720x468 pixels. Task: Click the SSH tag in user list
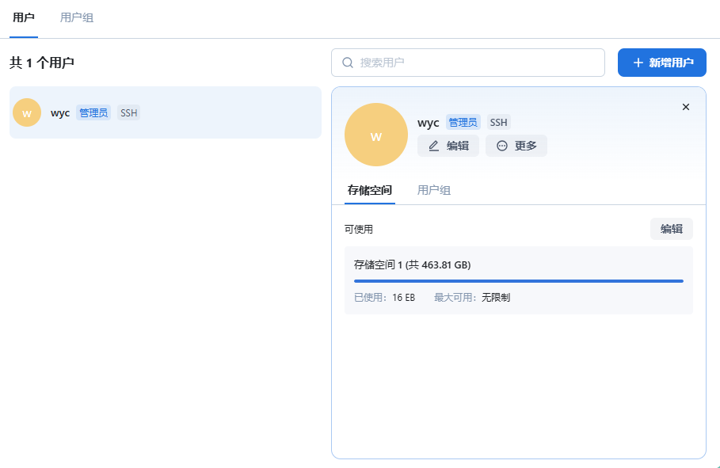(x=128, y=113)
